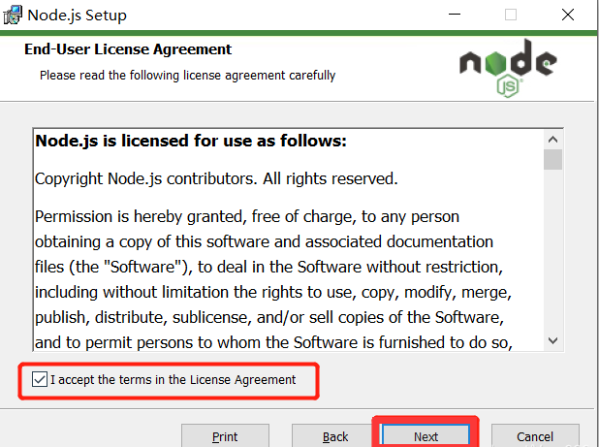Click the 'End-User License Agreement' title
Image resolution: width=599 pixels, height=447 pixels.
pos(128,49)
